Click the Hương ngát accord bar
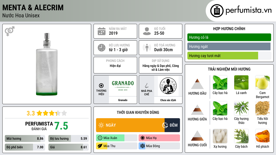 (x=229, y=47)
